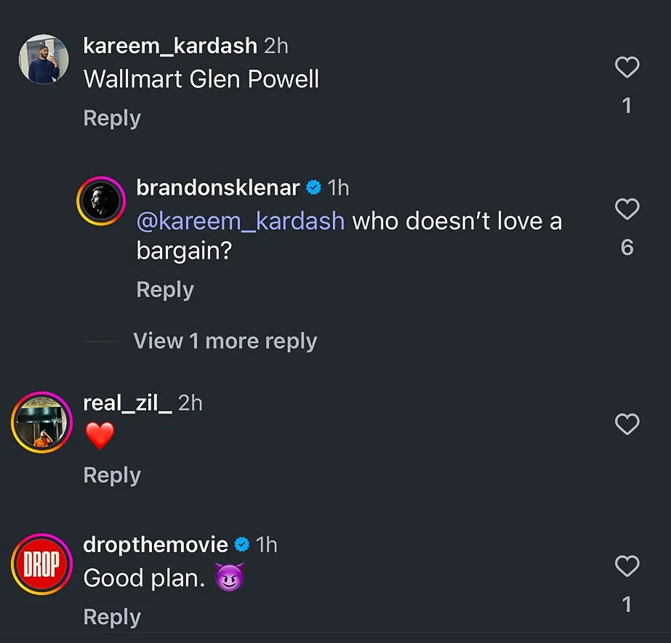Open dropthemovie username profile link

click(x=156, y=544)
